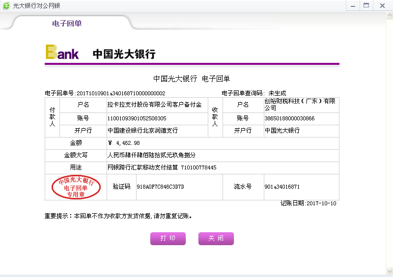This screenshot has height=277, width=393.
Task: Click the yellow Bank logo icon
Action: 62,53
